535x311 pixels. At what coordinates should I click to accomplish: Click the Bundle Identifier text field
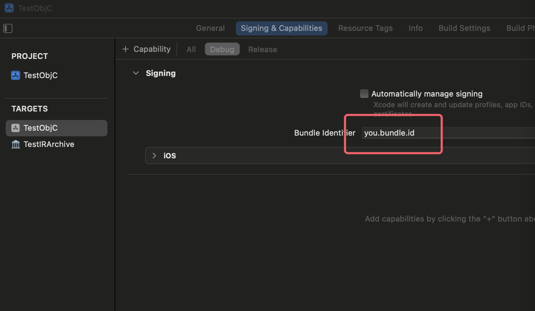pyautogui.click(x=448, y=133)
